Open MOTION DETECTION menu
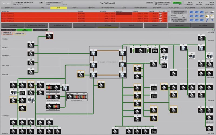Viewport: 216px width, 135px height. (x=108, y=8)
